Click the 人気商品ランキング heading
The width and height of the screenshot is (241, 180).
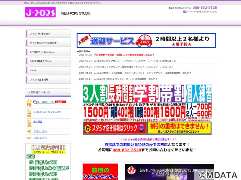(x=48, y=92)
